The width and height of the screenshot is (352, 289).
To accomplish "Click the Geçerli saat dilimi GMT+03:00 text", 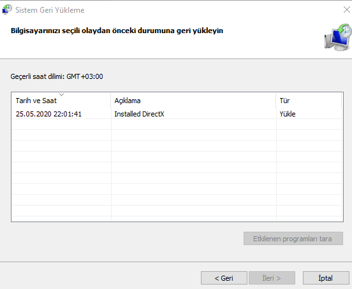I will 57,76.
